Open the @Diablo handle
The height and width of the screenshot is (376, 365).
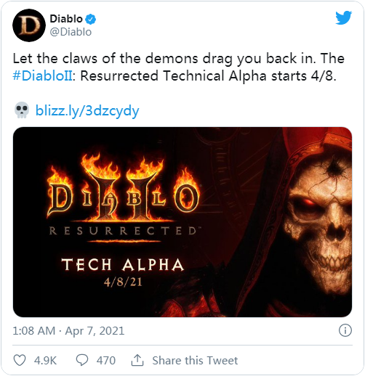pos(71,32)
